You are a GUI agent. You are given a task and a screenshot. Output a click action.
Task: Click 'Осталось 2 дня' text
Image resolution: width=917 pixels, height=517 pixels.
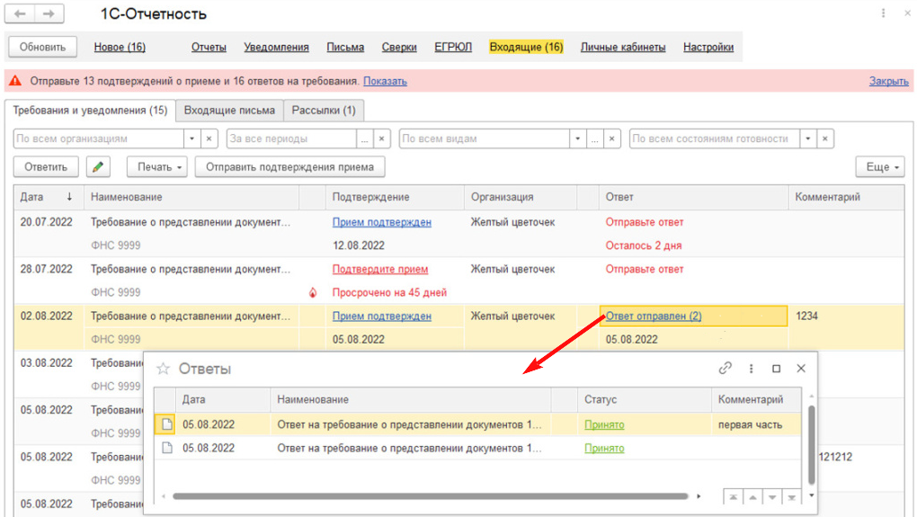(644, 245)
